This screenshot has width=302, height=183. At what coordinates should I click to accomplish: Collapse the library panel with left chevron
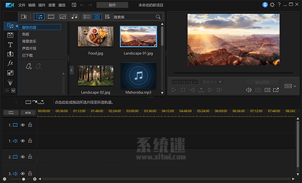point(71,70)
